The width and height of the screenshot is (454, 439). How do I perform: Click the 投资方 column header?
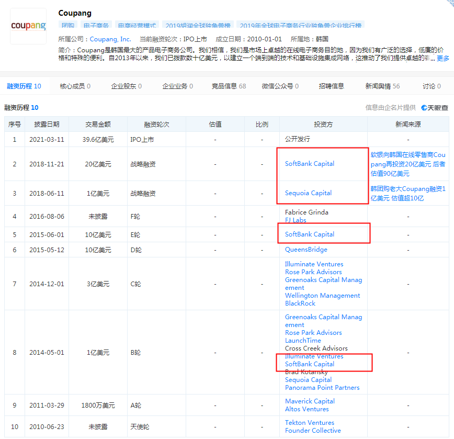coord(323,124)
